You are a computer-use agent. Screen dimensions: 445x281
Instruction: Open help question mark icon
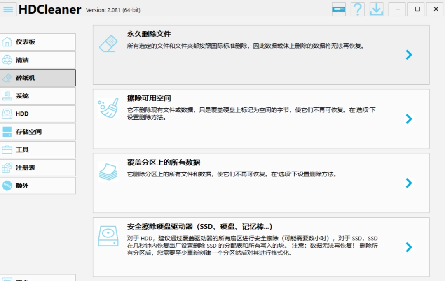358,9
